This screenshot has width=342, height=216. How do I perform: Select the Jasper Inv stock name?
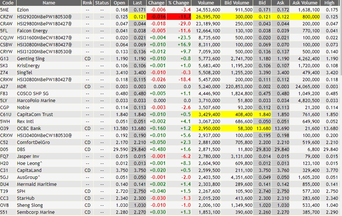point(28,156)
